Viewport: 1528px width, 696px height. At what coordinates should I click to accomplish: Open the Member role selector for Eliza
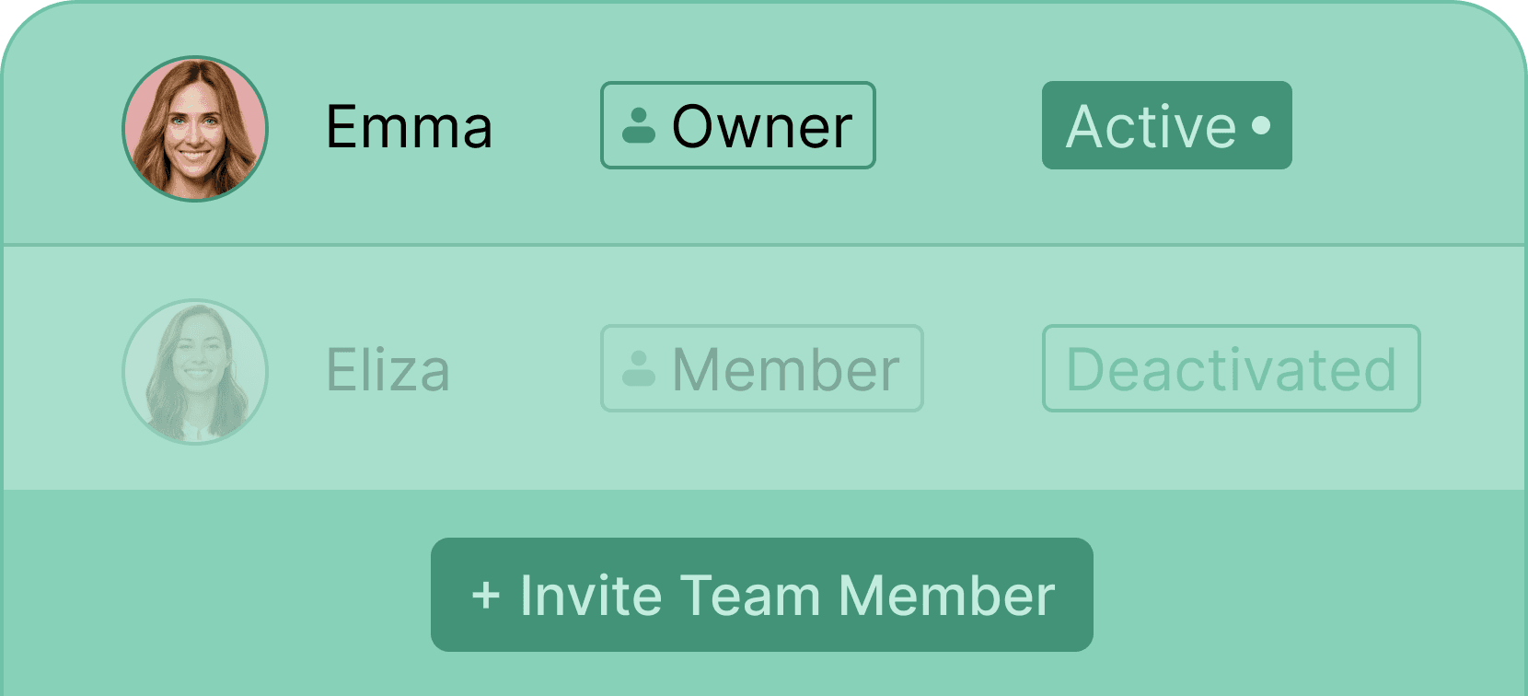point(761,367)
